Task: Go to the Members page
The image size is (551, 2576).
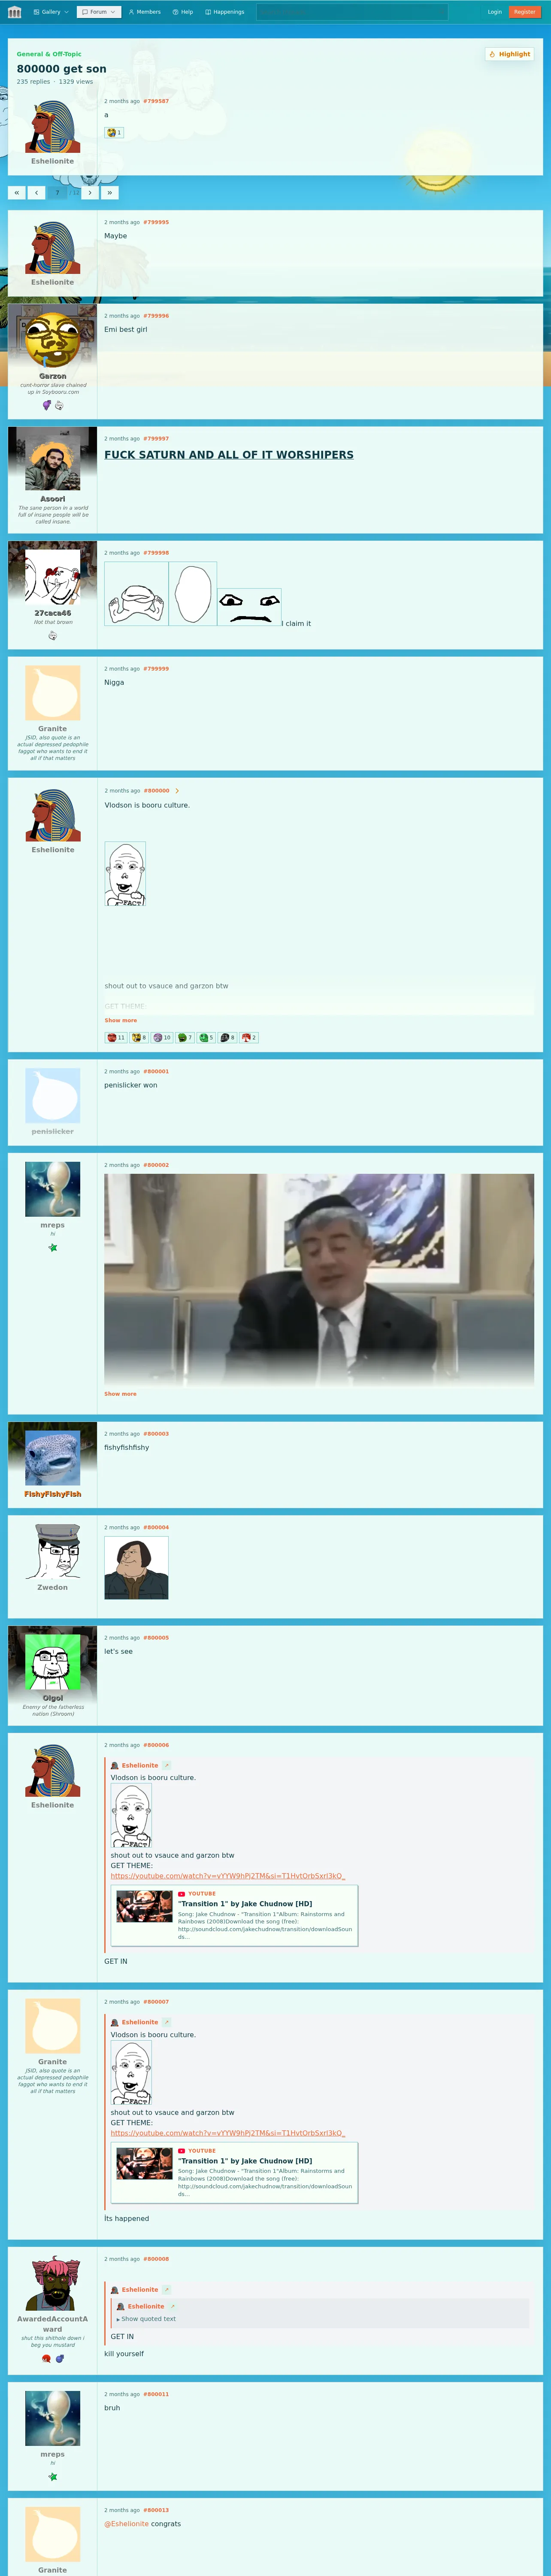Action: pyautogui.click(x=144, y=12)
